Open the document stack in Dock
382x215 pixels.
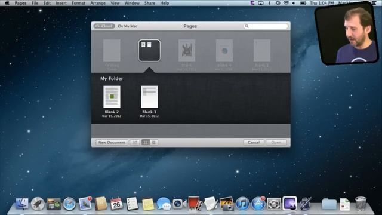345,204
